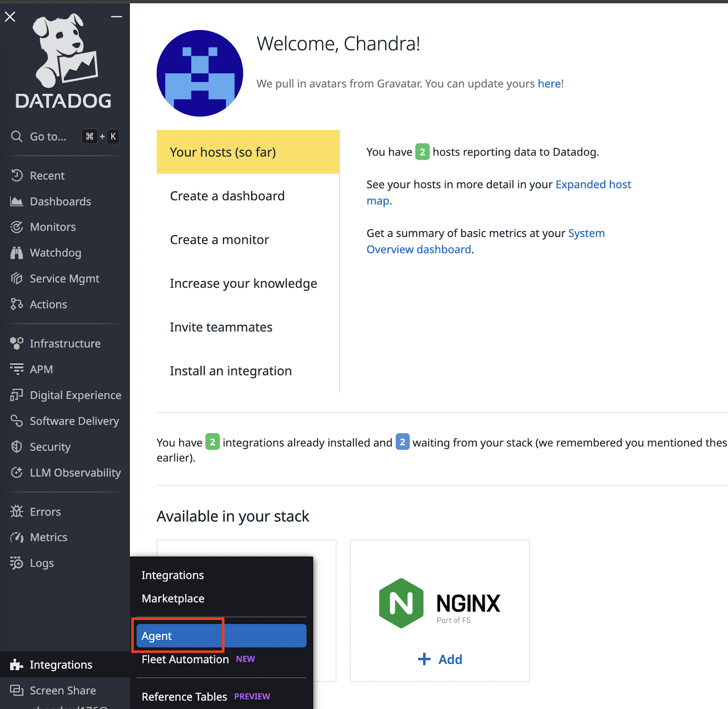This screenshot has height=709, width=728.
Task: Add the NGINX integration
Action: [x=440, y=659]
